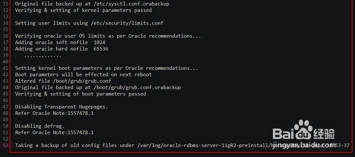The height and width of the screenshot is (157, 355).
Task: Click Oracle Note:1557478.1 on line 51
Action: 63,132
